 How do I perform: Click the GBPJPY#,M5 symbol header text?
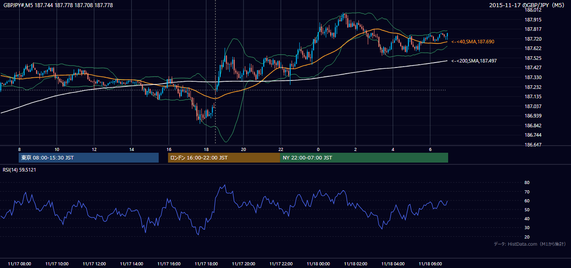click(x=58, y=5)
